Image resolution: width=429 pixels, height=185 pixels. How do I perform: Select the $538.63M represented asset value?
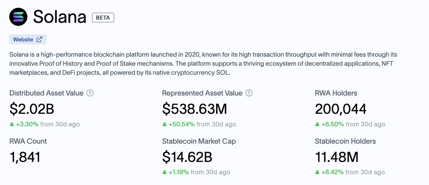click(195, 109)
